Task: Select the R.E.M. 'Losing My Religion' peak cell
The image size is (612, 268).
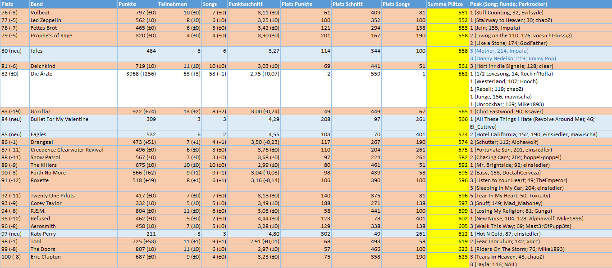Action: click(x=539, y=211)
